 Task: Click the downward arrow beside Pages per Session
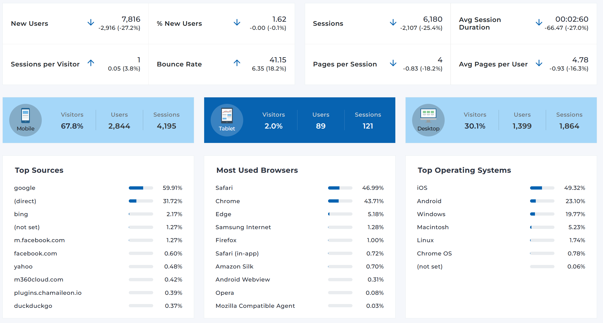(x=393, y=63)
